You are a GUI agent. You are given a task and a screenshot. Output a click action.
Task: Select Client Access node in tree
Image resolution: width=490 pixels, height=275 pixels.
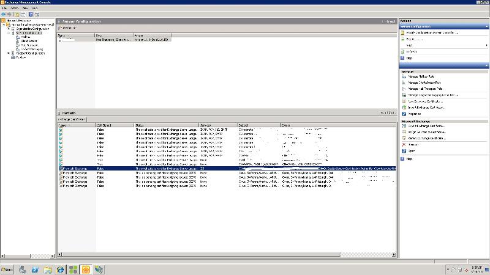tap(29, 41)
